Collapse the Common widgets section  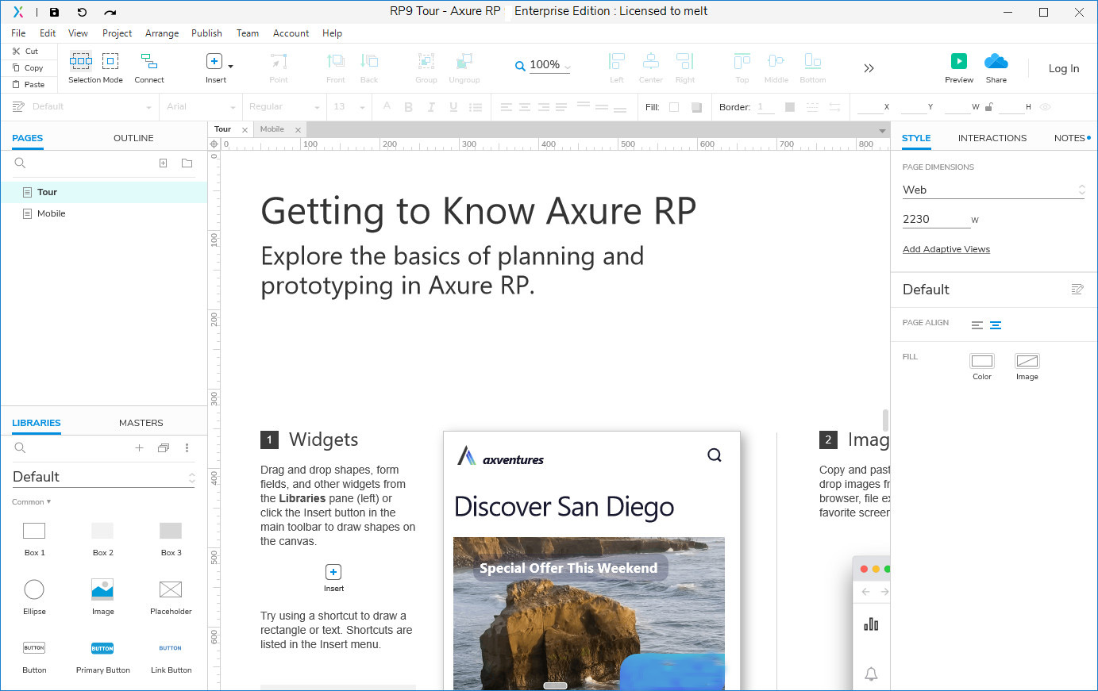click(x=32, y=501)
